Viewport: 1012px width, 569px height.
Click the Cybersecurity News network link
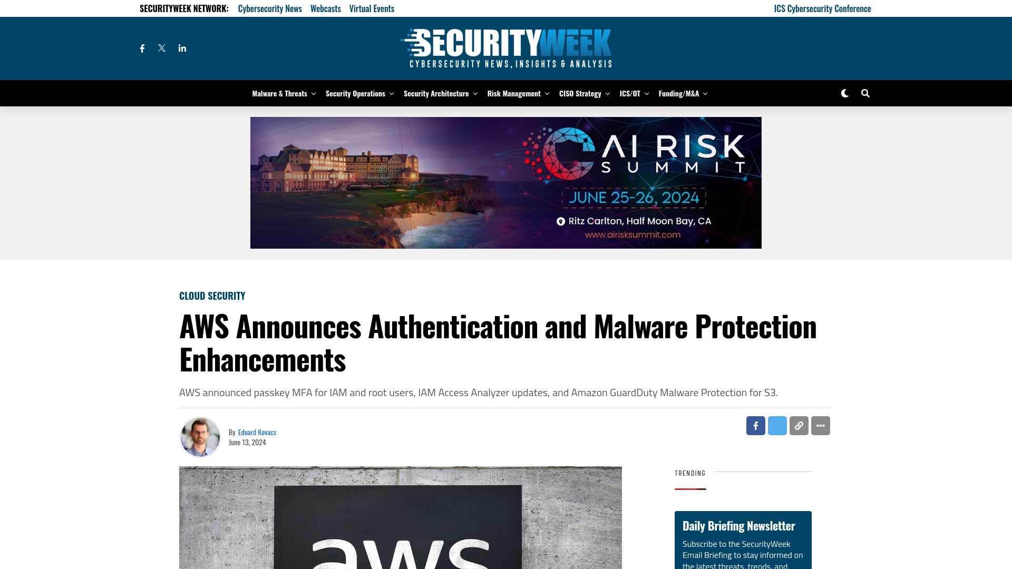pos(270,8)
